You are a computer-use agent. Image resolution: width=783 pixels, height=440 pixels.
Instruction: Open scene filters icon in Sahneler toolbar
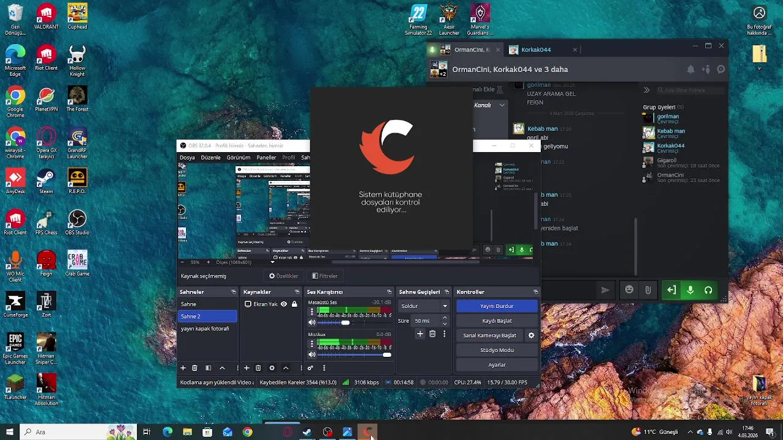pos(208,368)
